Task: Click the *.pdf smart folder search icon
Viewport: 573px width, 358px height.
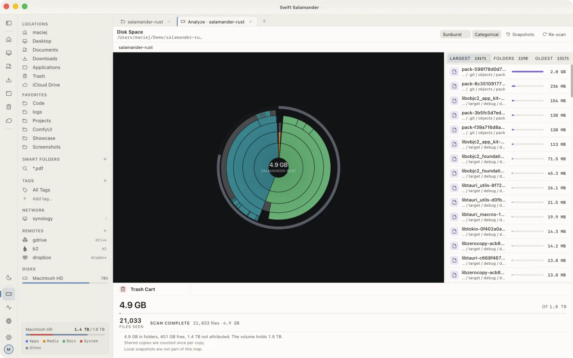Action: (x=25, y=169)
